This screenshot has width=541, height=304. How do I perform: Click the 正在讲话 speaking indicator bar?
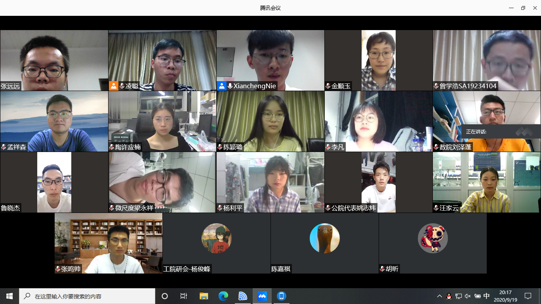click(x=501, y=132)
